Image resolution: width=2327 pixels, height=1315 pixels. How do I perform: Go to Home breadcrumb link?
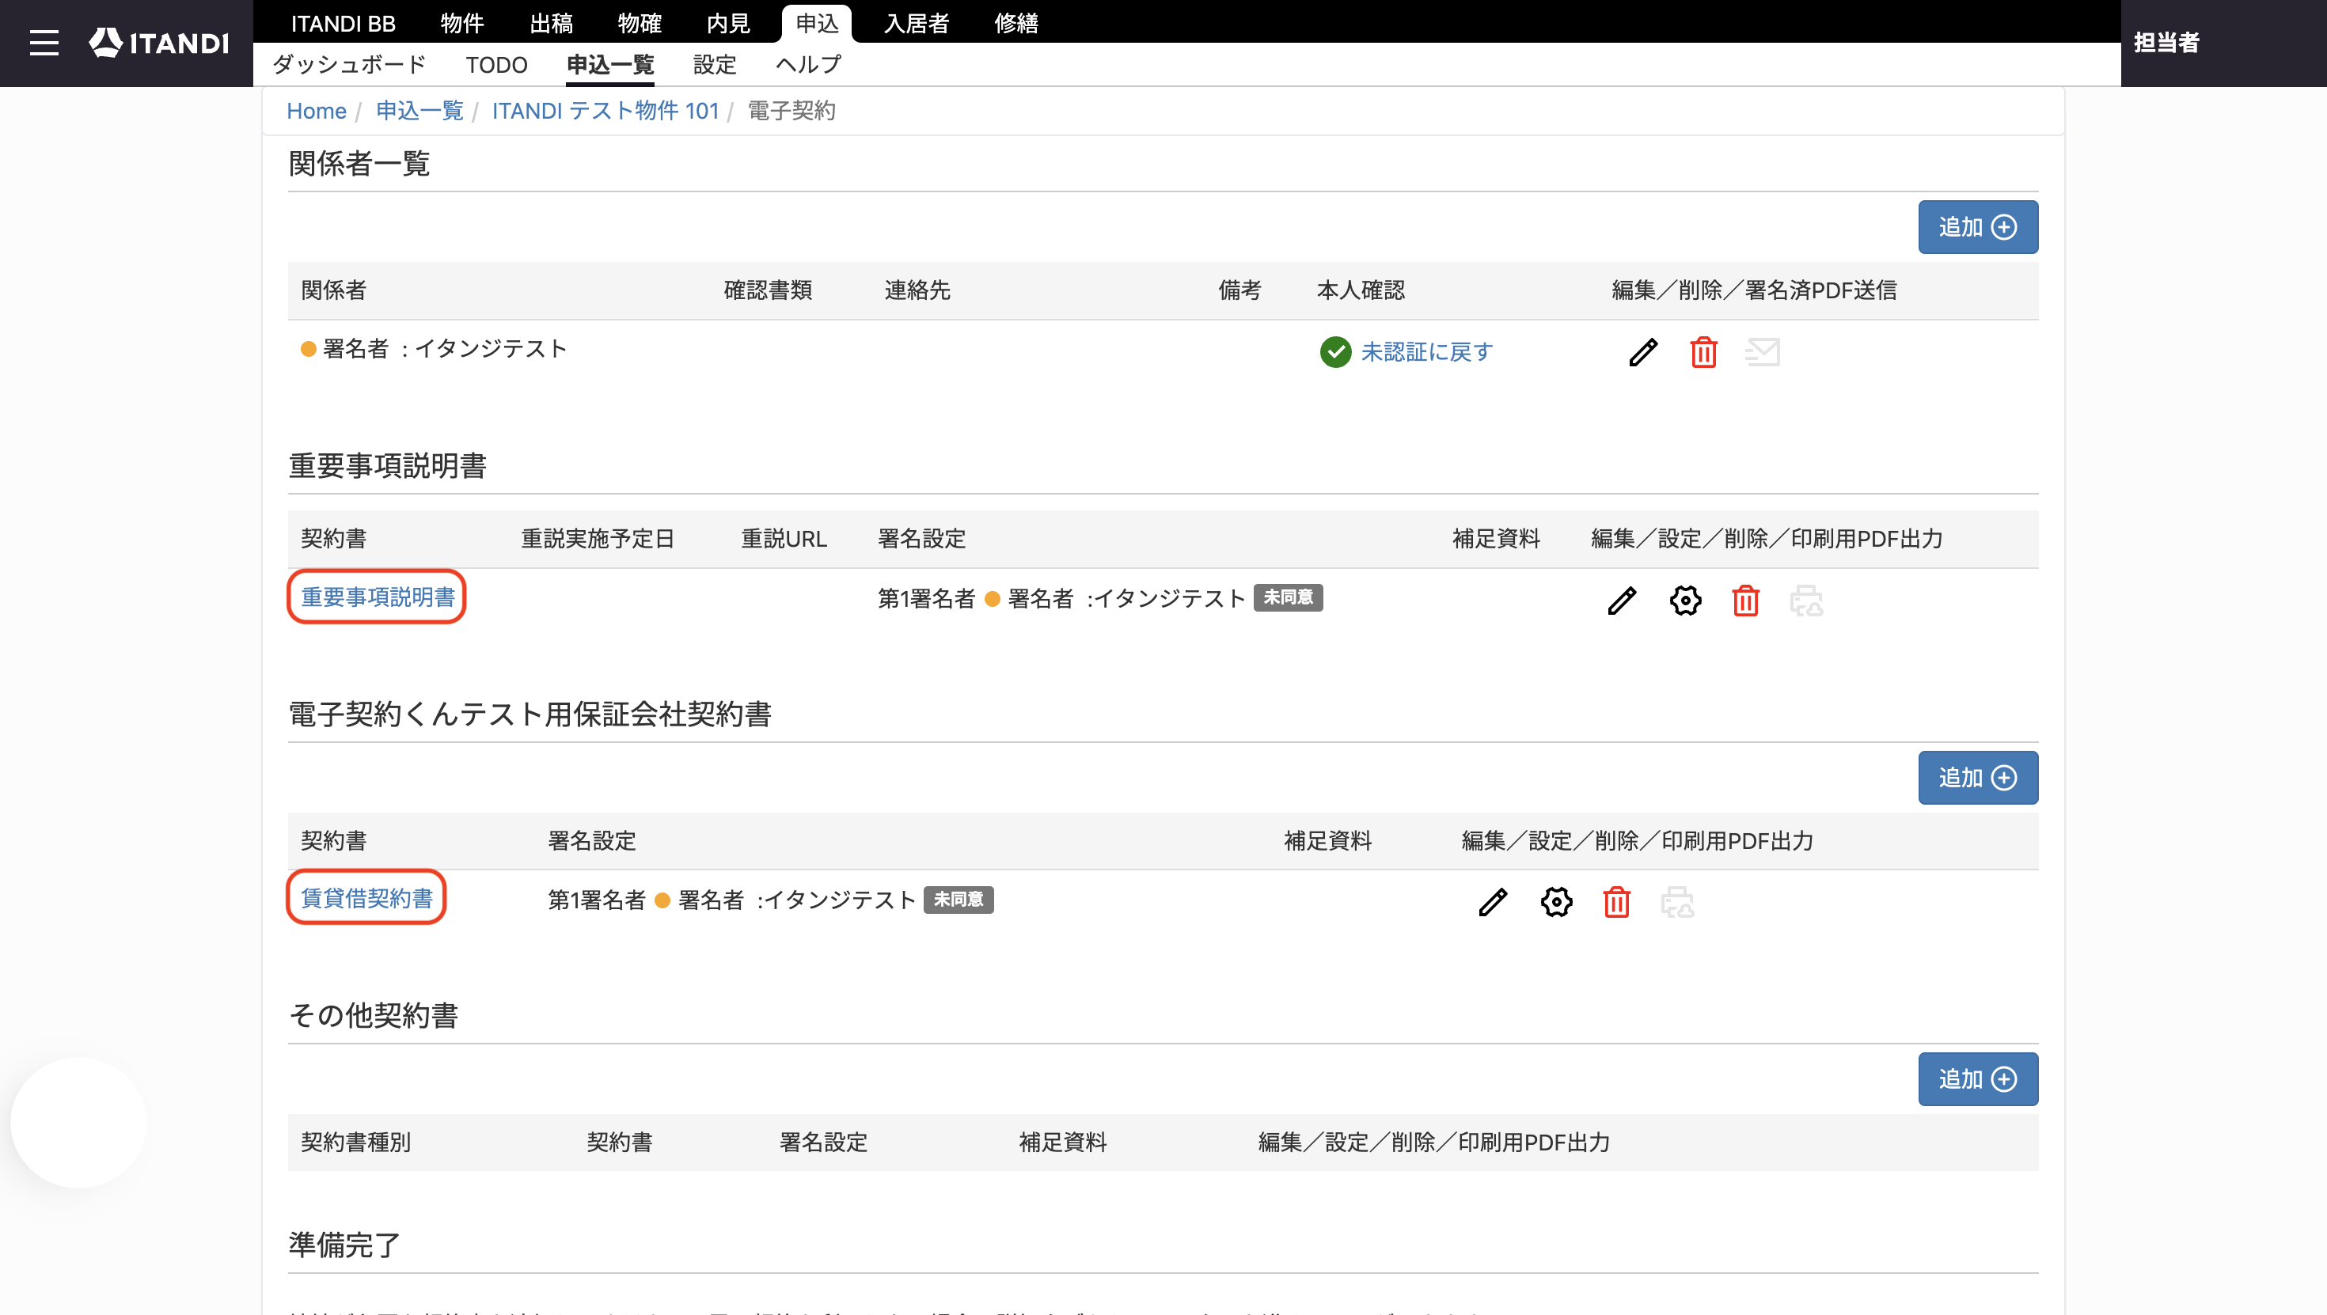click(x=316, y=111)
